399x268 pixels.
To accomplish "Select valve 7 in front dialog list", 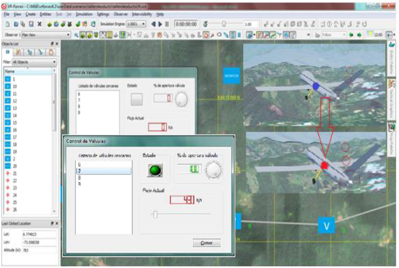I will coord(104,171).
